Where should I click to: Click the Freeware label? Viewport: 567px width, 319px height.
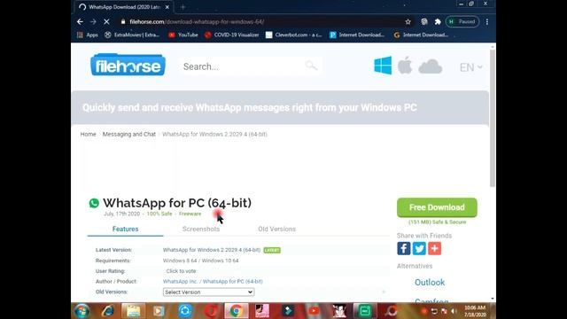(190, 214)
